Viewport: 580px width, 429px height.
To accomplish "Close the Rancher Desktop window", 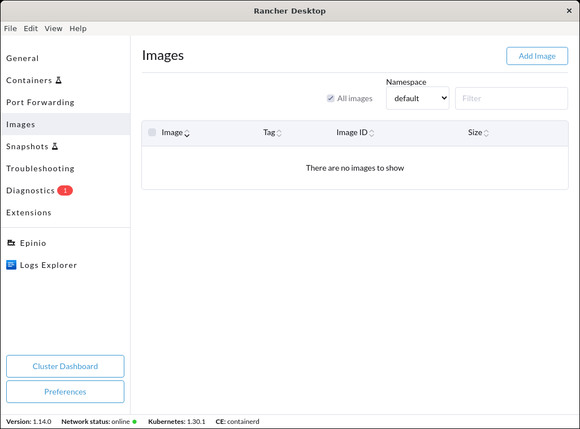I will 569,11.
